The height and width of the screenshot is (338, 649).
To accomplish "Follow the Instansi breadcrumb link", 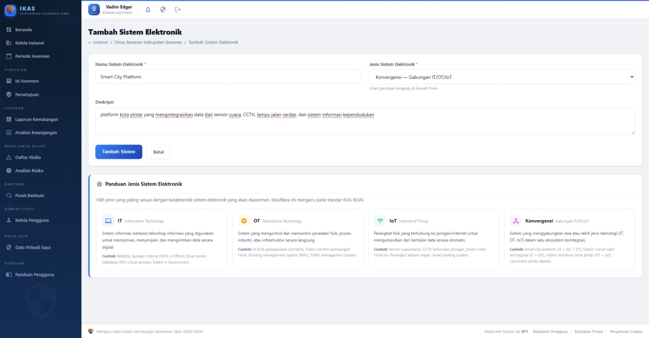I will (x=100, y=42).
